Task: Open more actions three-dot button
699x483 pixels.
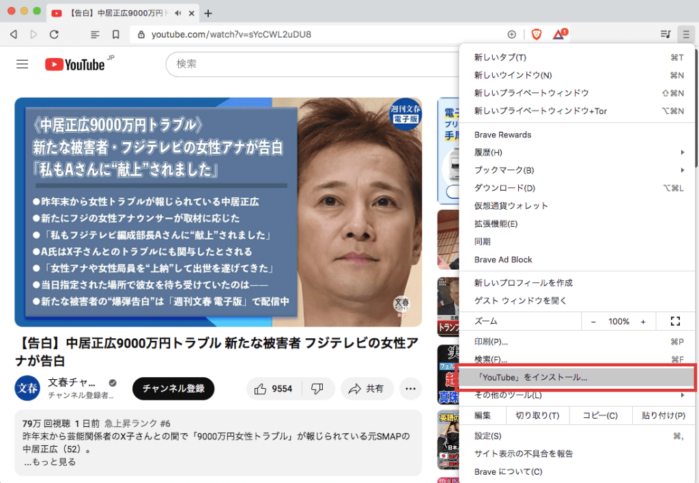Action: (410, 389)
